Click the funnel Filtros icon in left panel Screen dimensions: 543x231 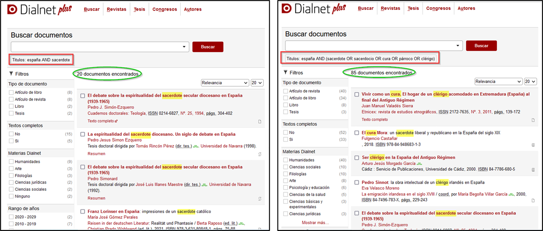(11, 74)
